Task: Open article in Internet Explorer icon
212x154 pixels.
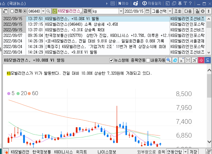Action: coord(175,60)
